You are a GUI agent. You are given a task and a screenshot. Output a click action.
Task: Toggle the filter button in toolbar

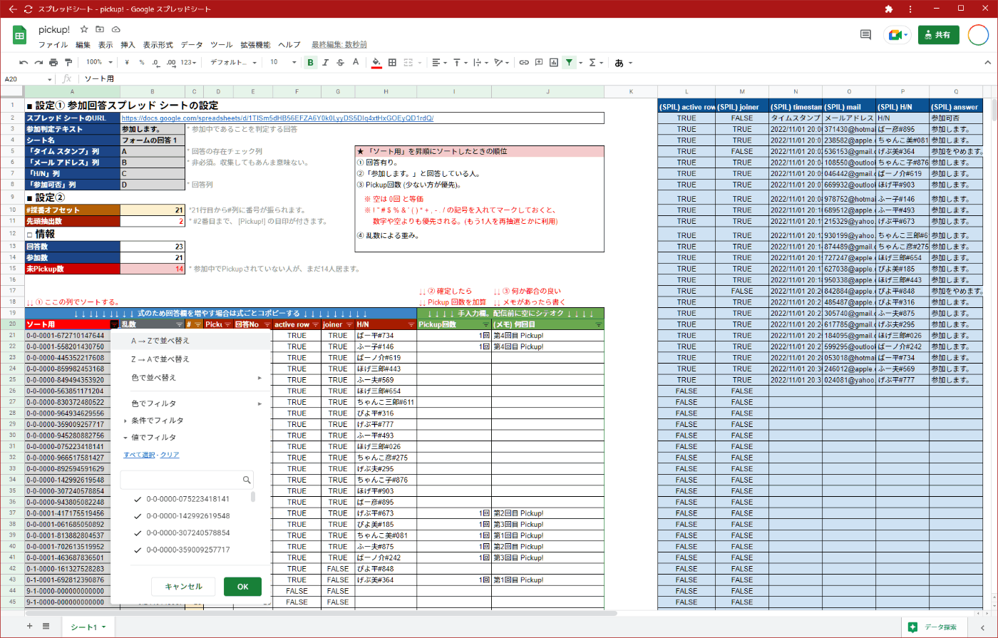569,63
